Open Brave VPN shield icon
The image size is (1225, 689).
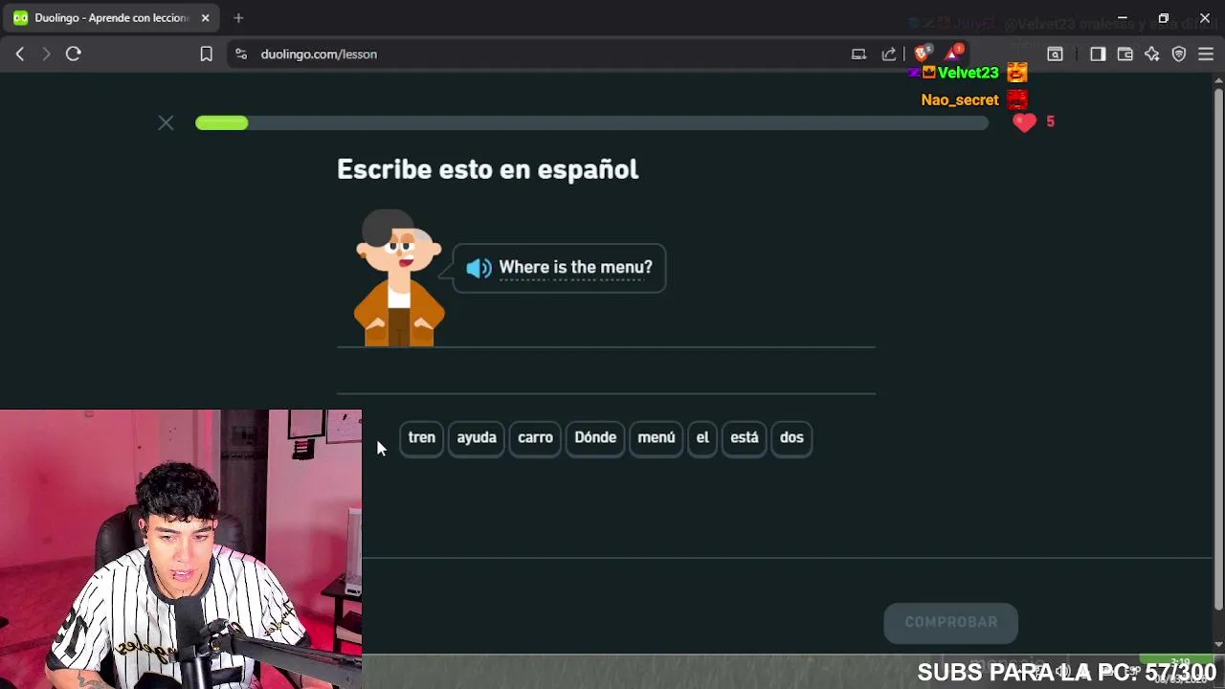[x=1179, y=55]
